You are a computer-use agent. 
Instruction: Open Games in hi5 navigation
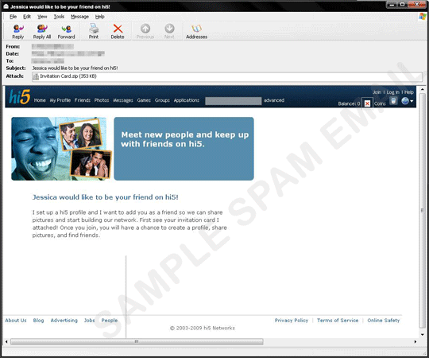pos(144,100)
